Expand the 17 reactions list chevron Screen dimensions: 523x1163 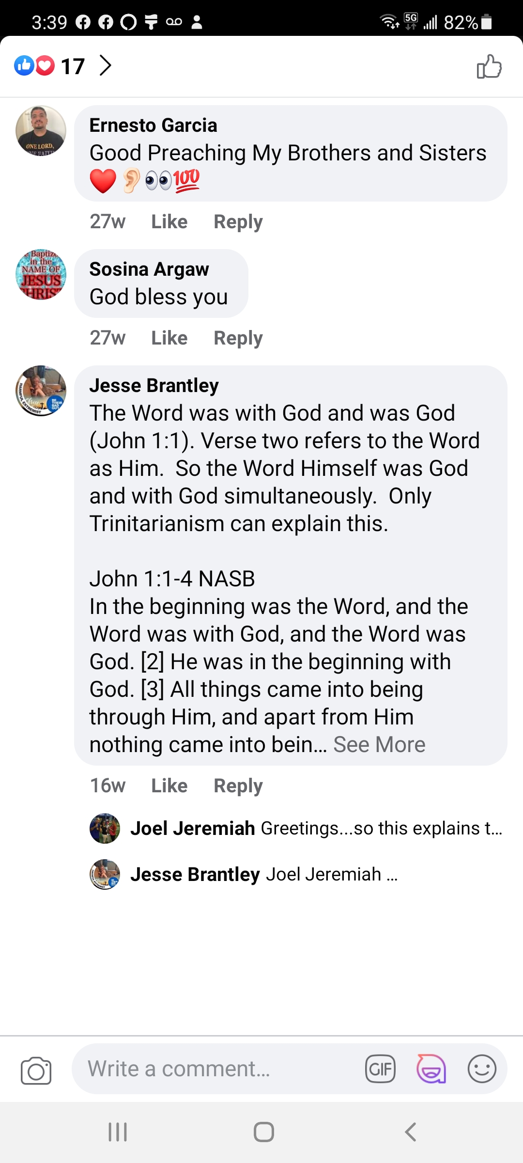[x=106, y=65]
